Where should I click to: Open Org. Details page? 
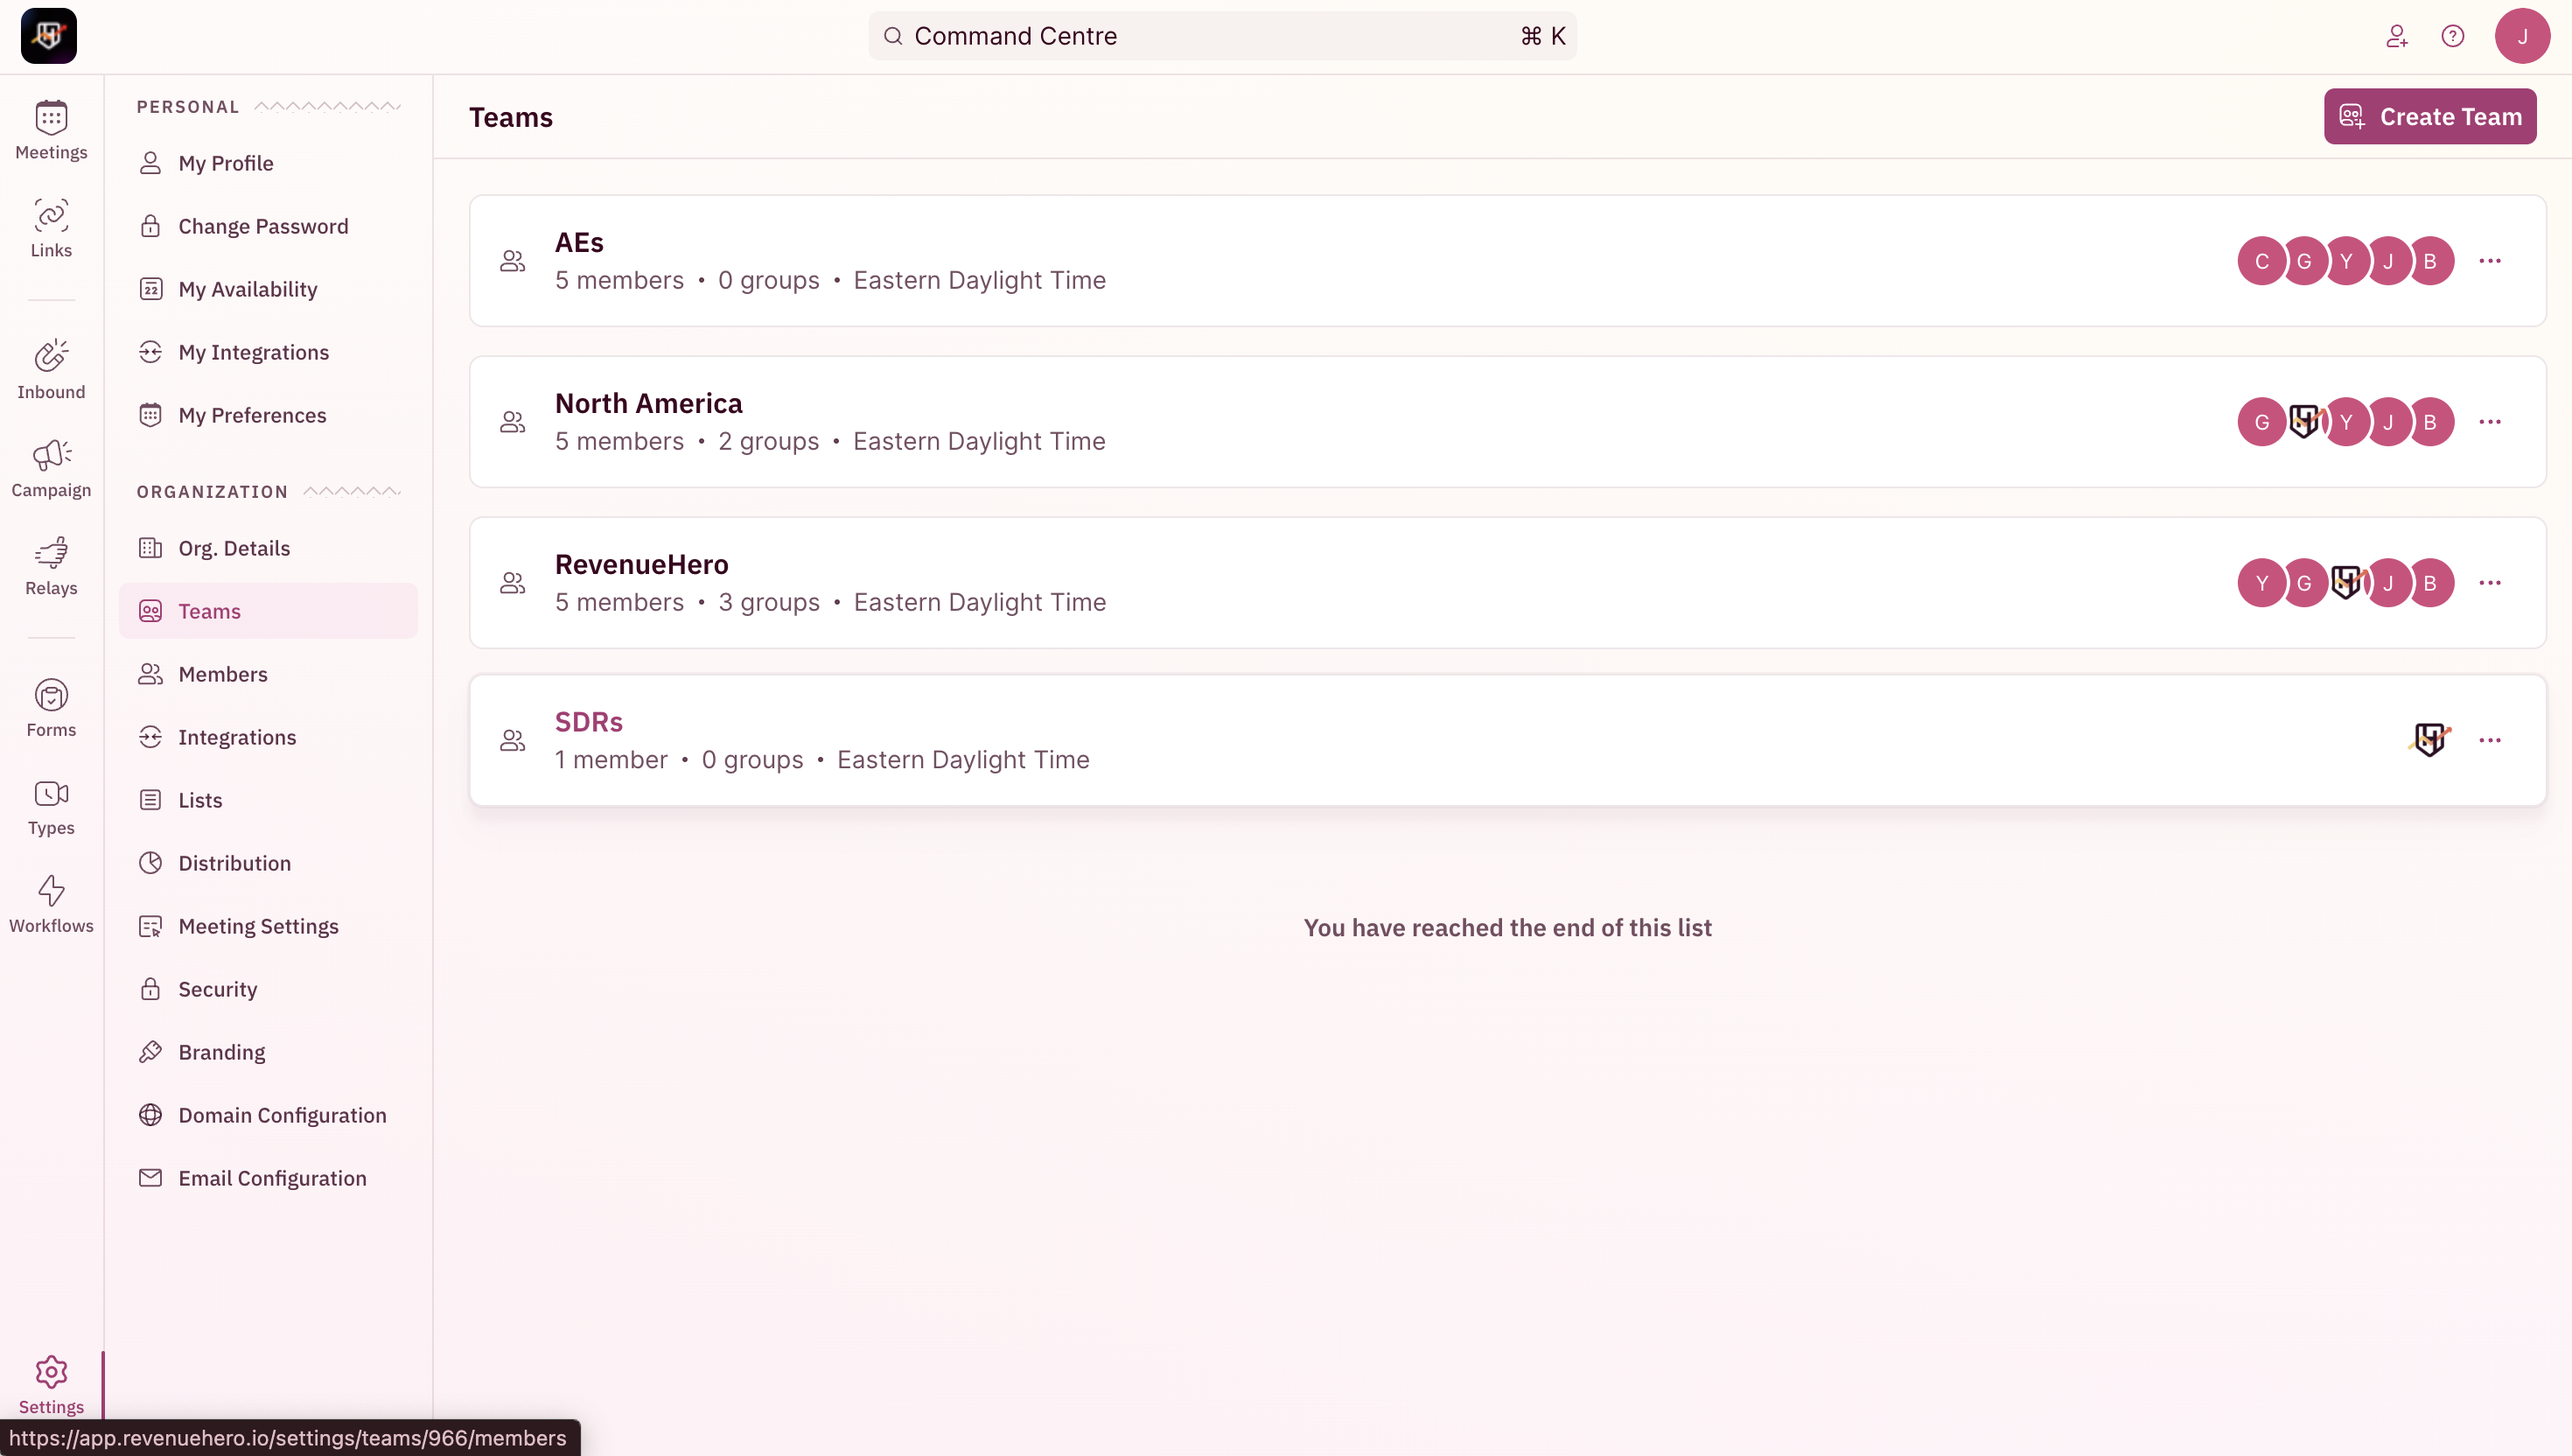click(x=268, y=548)
